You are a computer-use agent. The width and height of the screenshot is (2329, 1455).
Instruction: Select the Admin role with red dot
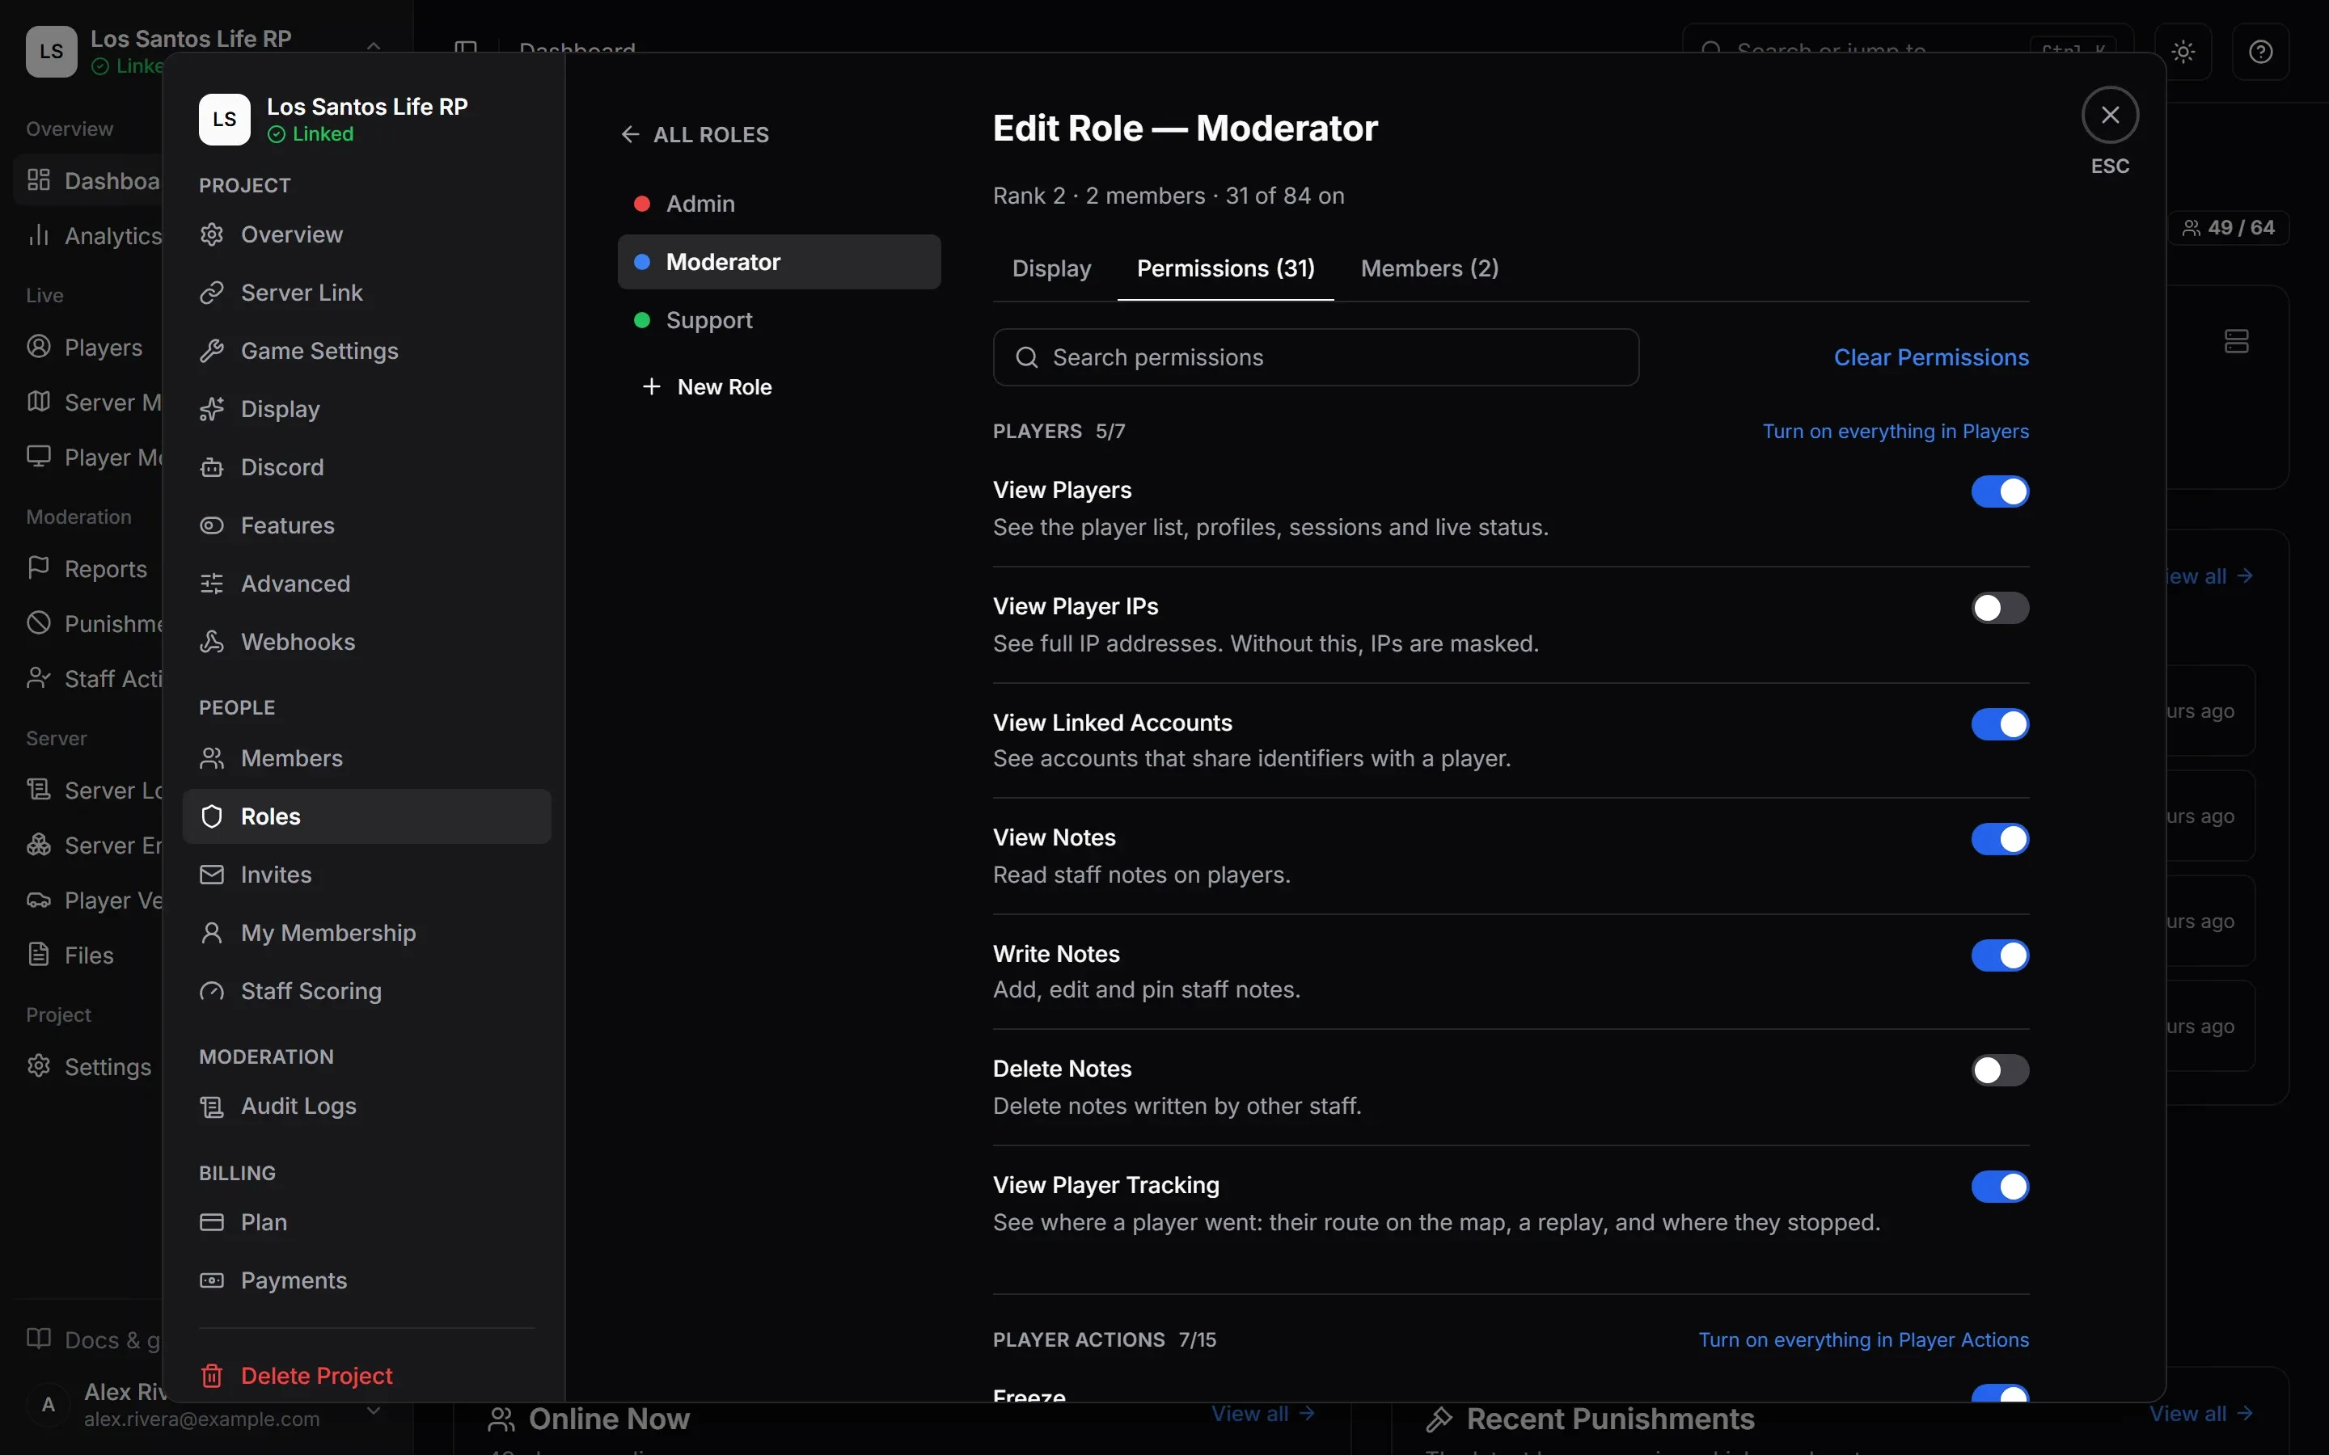tap(779, 204)
